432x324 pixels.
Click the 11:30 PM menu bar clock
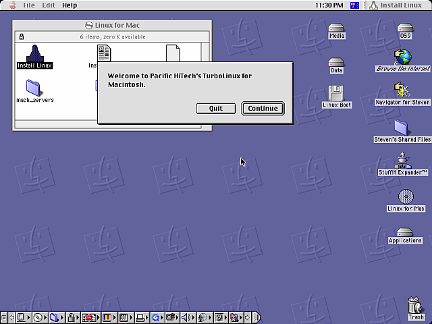click(x=329, y=5)
